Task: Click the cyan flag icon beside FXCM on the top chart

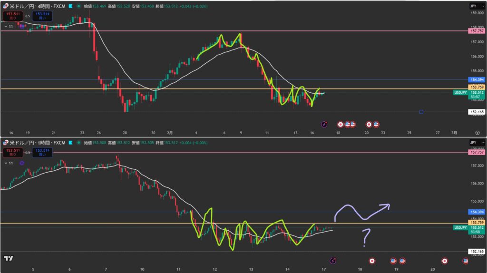Action: pos(70,6)
